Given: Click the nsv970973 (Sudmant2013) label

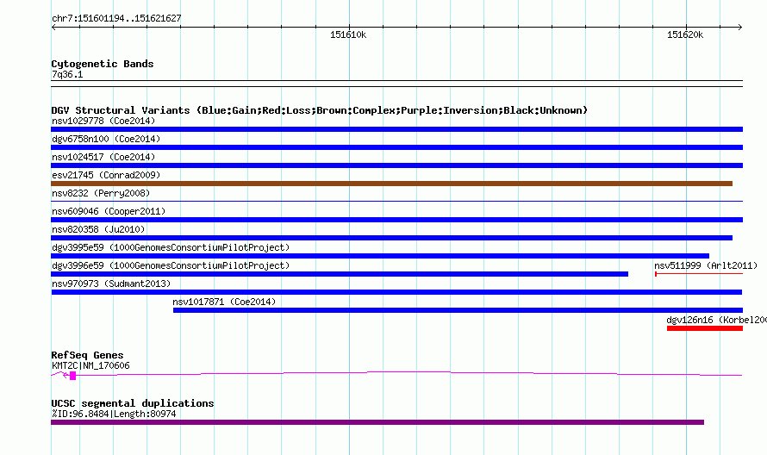Looking at the screenshot, I should tap(111, 284).
